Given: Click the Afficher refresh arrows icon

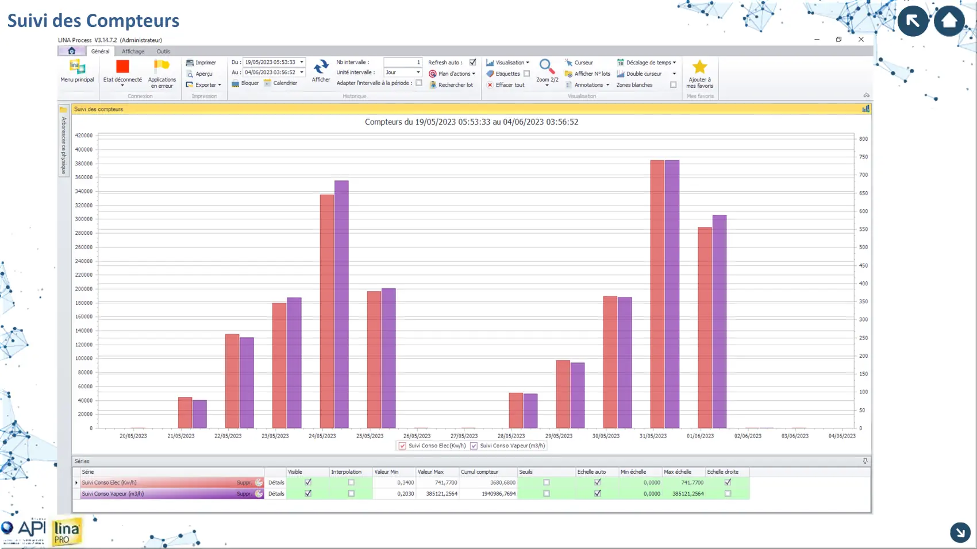Looking at the screenshot, I should coord(321,67).
